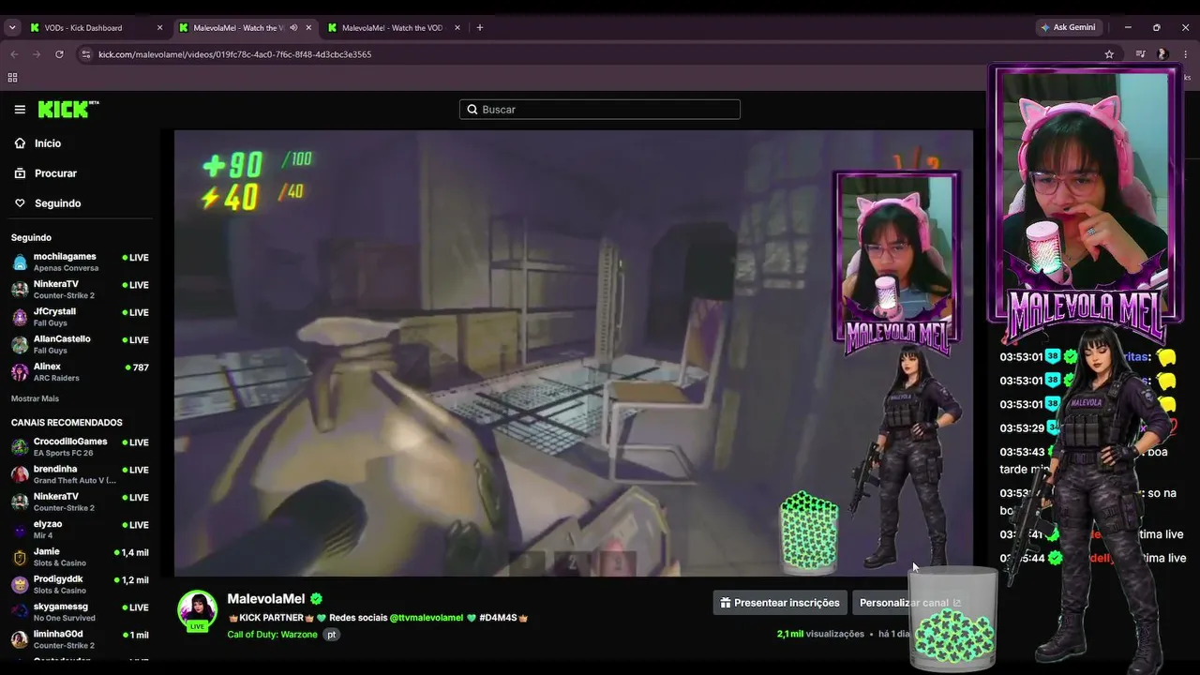Open the elyzao channel avatar

[x=20, y=530]
